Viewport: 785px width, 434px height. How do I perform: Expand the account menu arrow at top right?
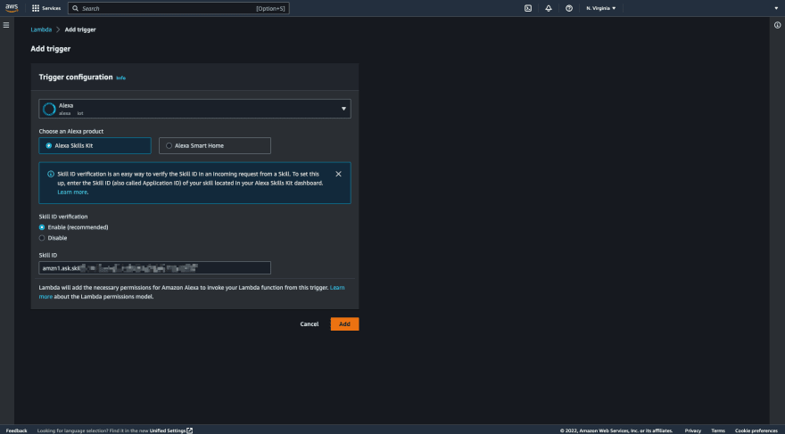coord(776,8)
